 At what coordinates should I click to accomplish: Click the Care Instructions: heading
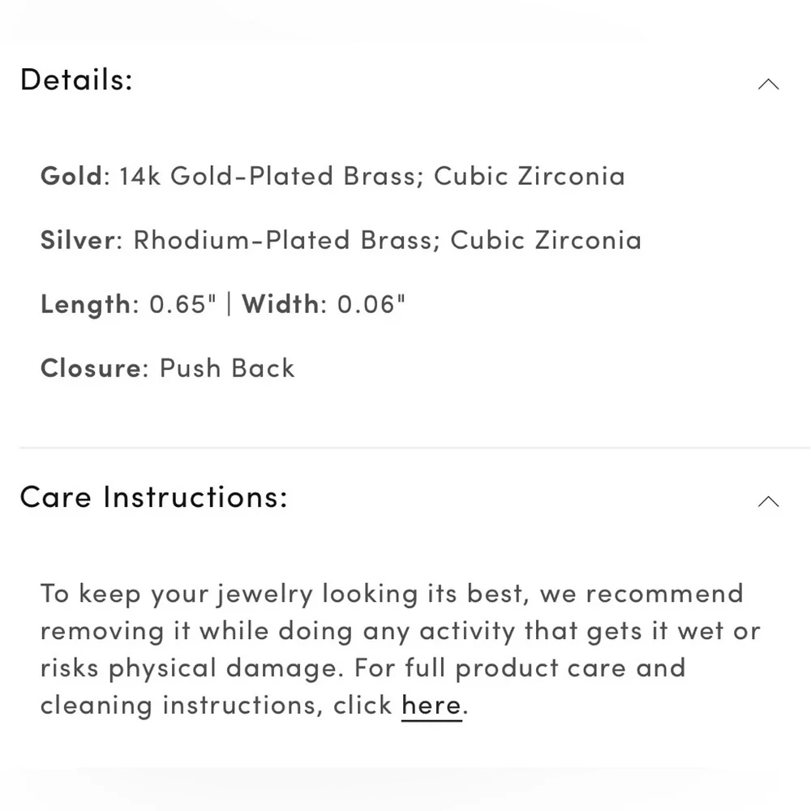[154, 496]
